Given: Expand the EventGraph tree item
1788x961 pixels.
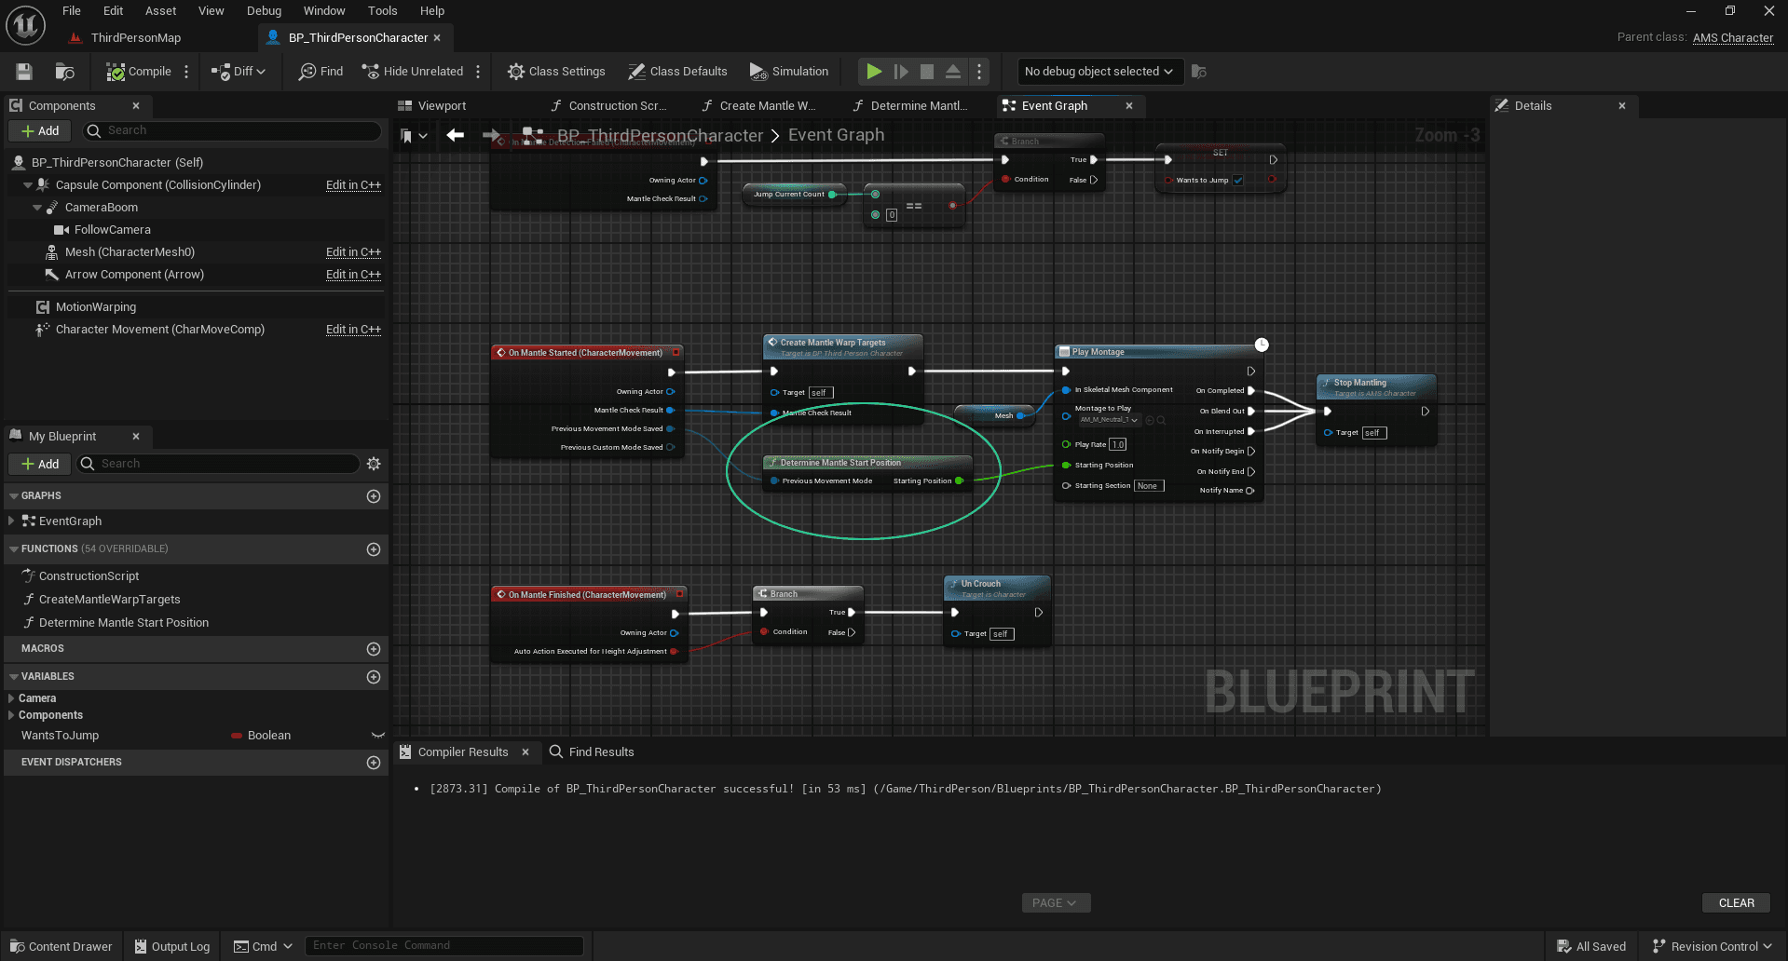Looking at the screenshot, I should 11,521.
